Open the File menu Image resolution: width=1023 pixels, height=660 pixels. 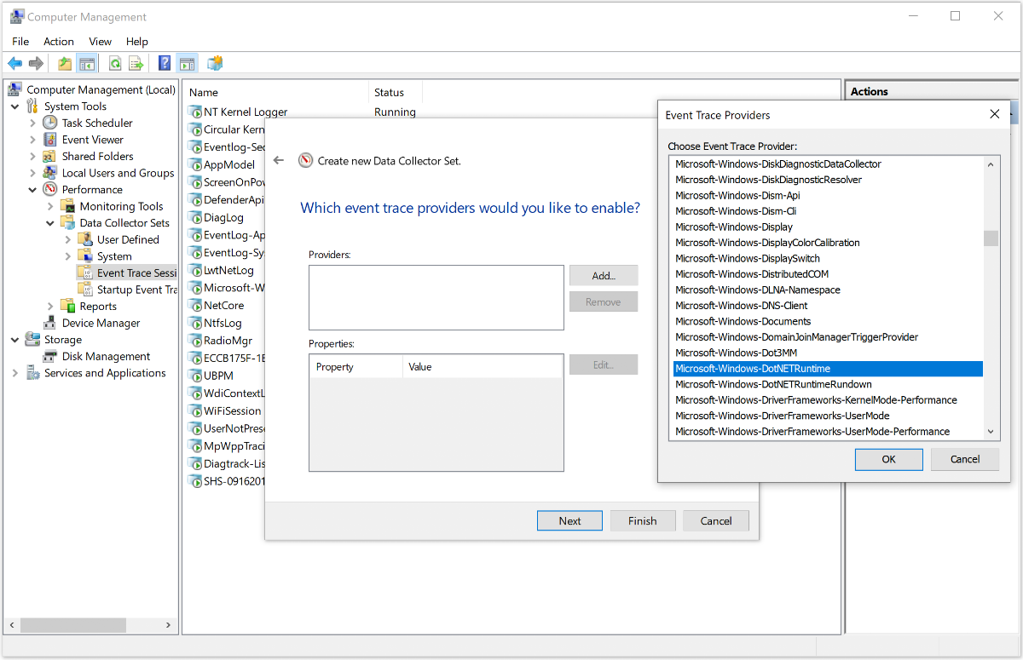[x=20, y=41]
